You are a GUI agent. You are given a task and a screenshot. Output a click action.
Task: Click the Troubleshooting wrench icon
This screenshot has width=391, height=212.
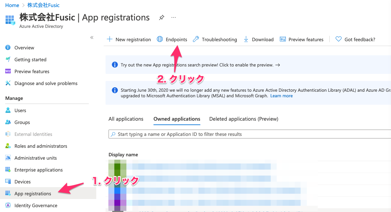[196, 39]
